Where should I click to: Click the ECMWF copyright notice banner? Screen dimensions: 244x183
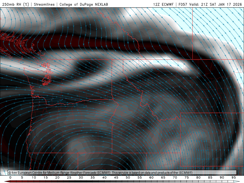coord(122,173)
